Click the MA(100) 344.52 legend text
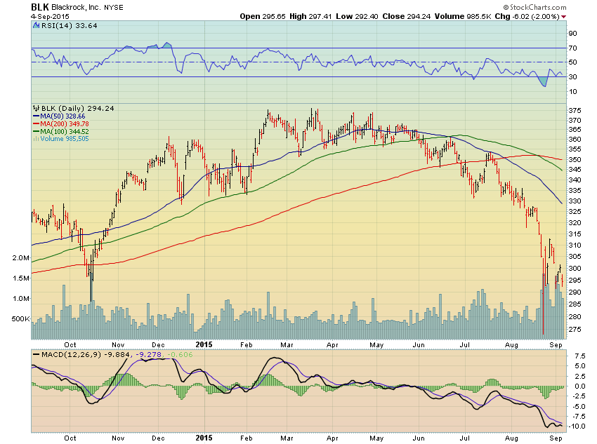The width and height of the screenshot is (597, 444). point(65,132)
